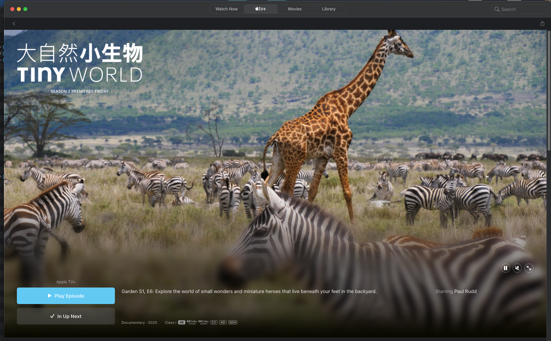
Task: Zoom the TV app window
Action: click(x=25, y=9)
